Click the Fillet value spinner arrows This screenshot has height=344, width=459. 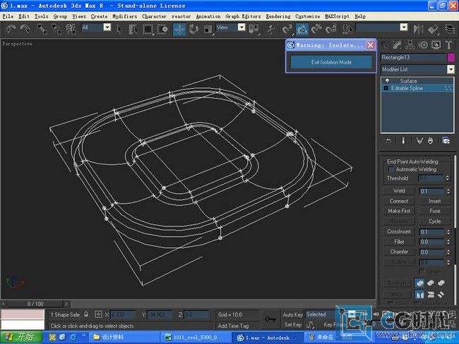(x=448, y=242)
